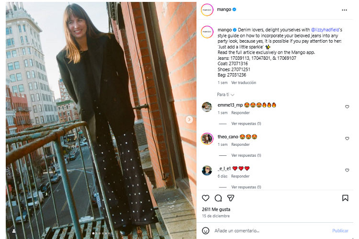Like the post with the heart icon
This screenshot has width=359, height=239.
(x=206, y=198)
